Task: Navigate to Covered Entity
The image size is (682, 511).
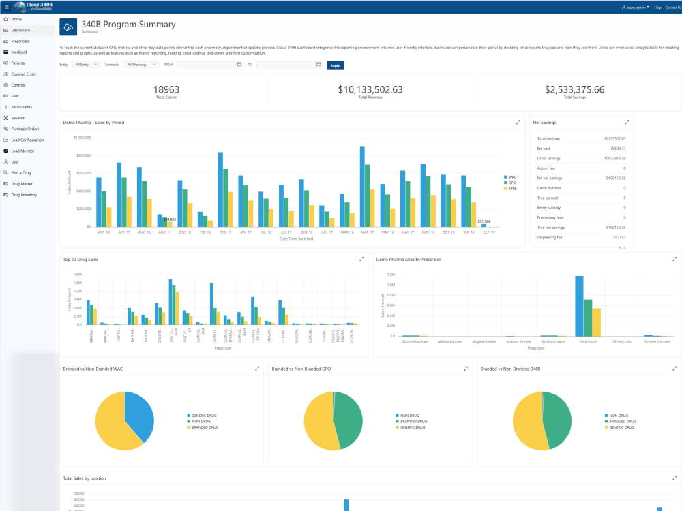Action: click(x=23, y=74)
